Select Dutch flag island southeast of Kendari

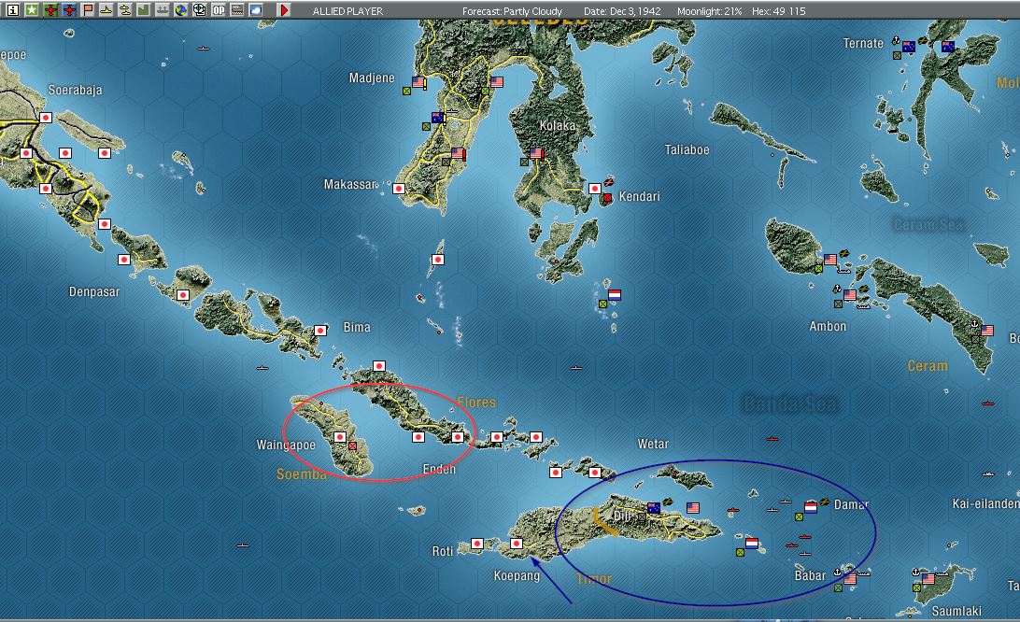tap(614, 295)
